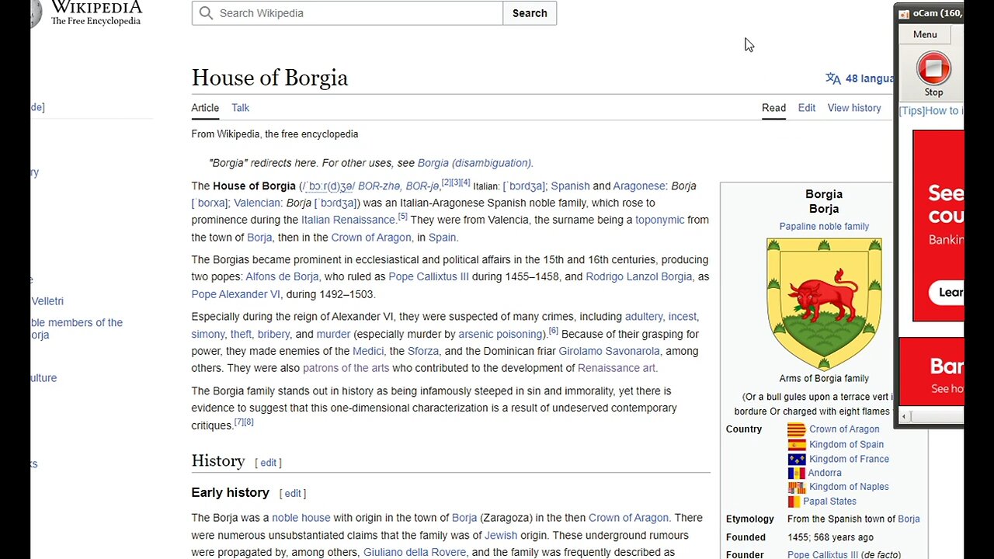Click the oCam window title icon
Image resolution: width=994 pixels, height=559 pixels.
[904, 13]
